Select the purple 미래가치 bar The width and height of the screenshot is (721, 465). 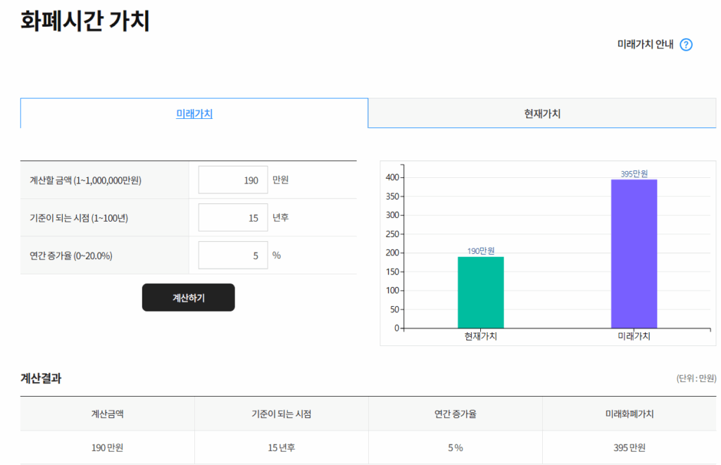[x=632, y=253]
